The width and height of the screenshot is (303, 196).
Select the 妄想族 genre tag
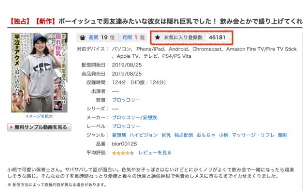[x=119, y=135]
